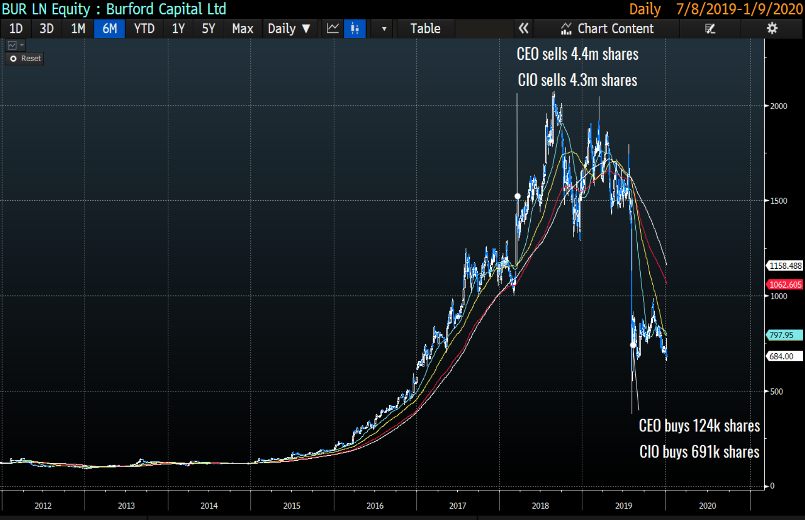
Task: Click the cyan 797.95 price label
Action: click(x=785, y=335)
